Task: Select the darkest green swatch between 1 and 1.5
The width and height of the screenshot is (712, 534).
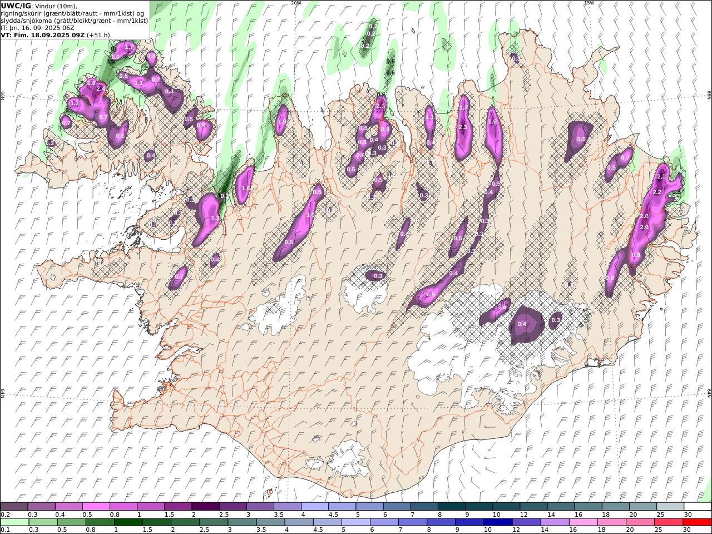Action: [128, 522]
